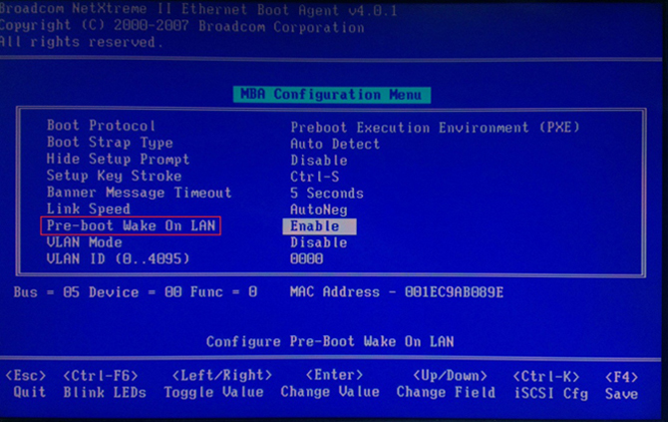Click the 5 Seconds timeout value
668x422 pixels.
pyautogui.click(x=327, y=194)
